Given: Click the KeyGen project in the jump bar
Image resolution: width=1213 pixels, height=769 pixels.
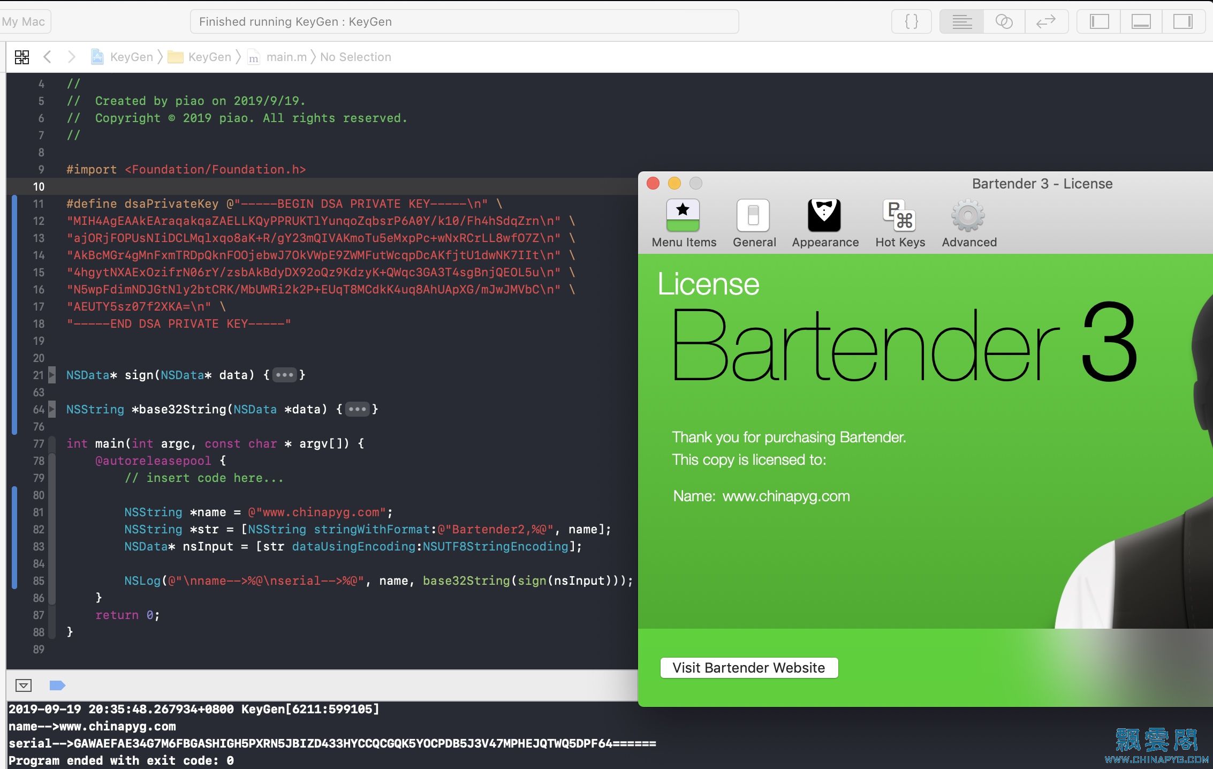Looking at the screenshot, I should tap(122, 57).
